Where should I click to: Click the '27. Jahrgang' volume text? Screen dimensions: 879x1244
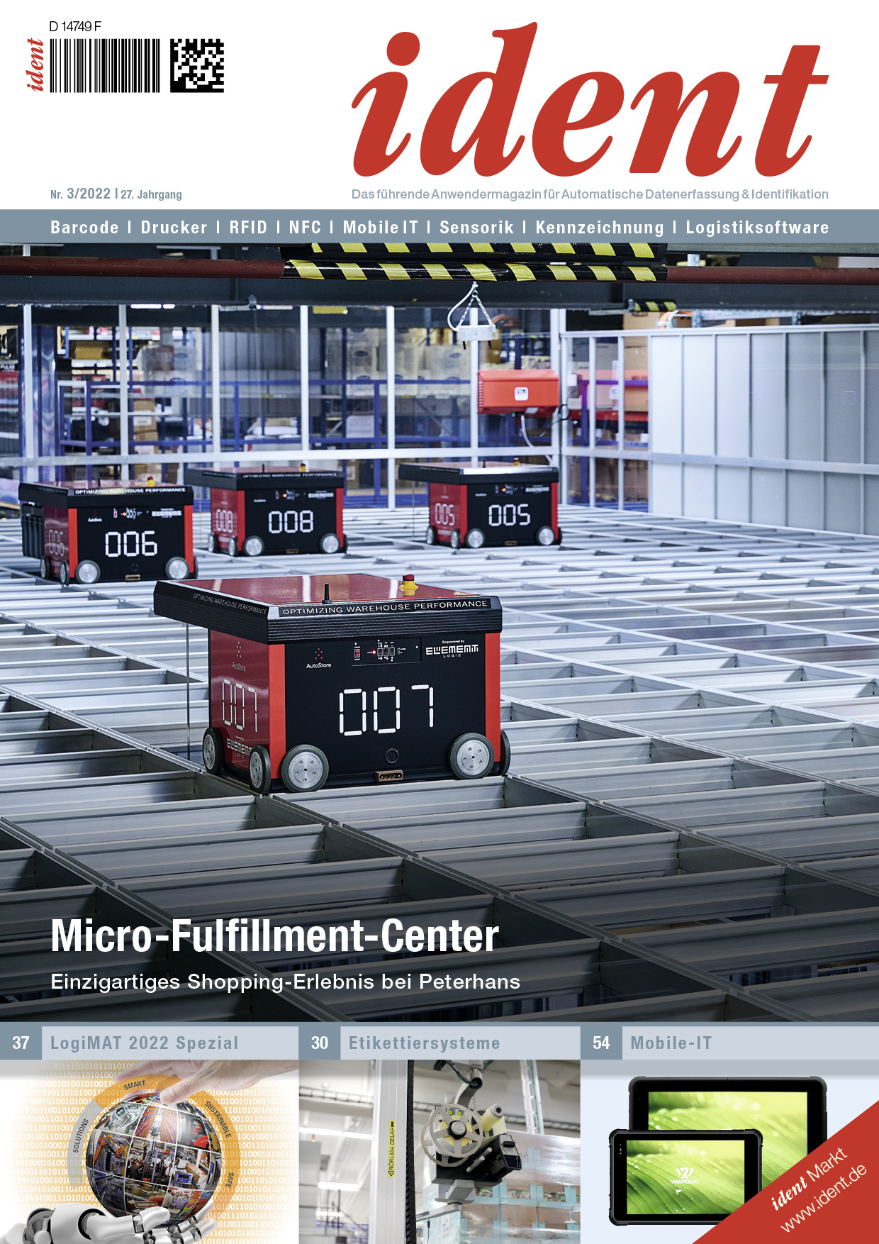(151, 194)
